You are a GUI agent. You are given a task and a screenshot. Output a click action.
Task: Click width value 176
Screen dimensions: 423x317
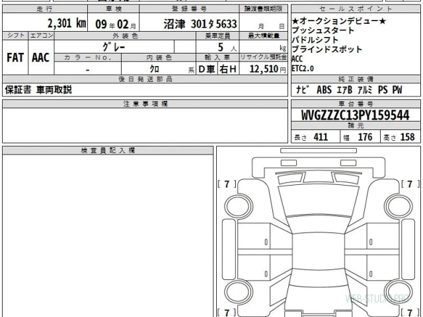pos(365,137)
